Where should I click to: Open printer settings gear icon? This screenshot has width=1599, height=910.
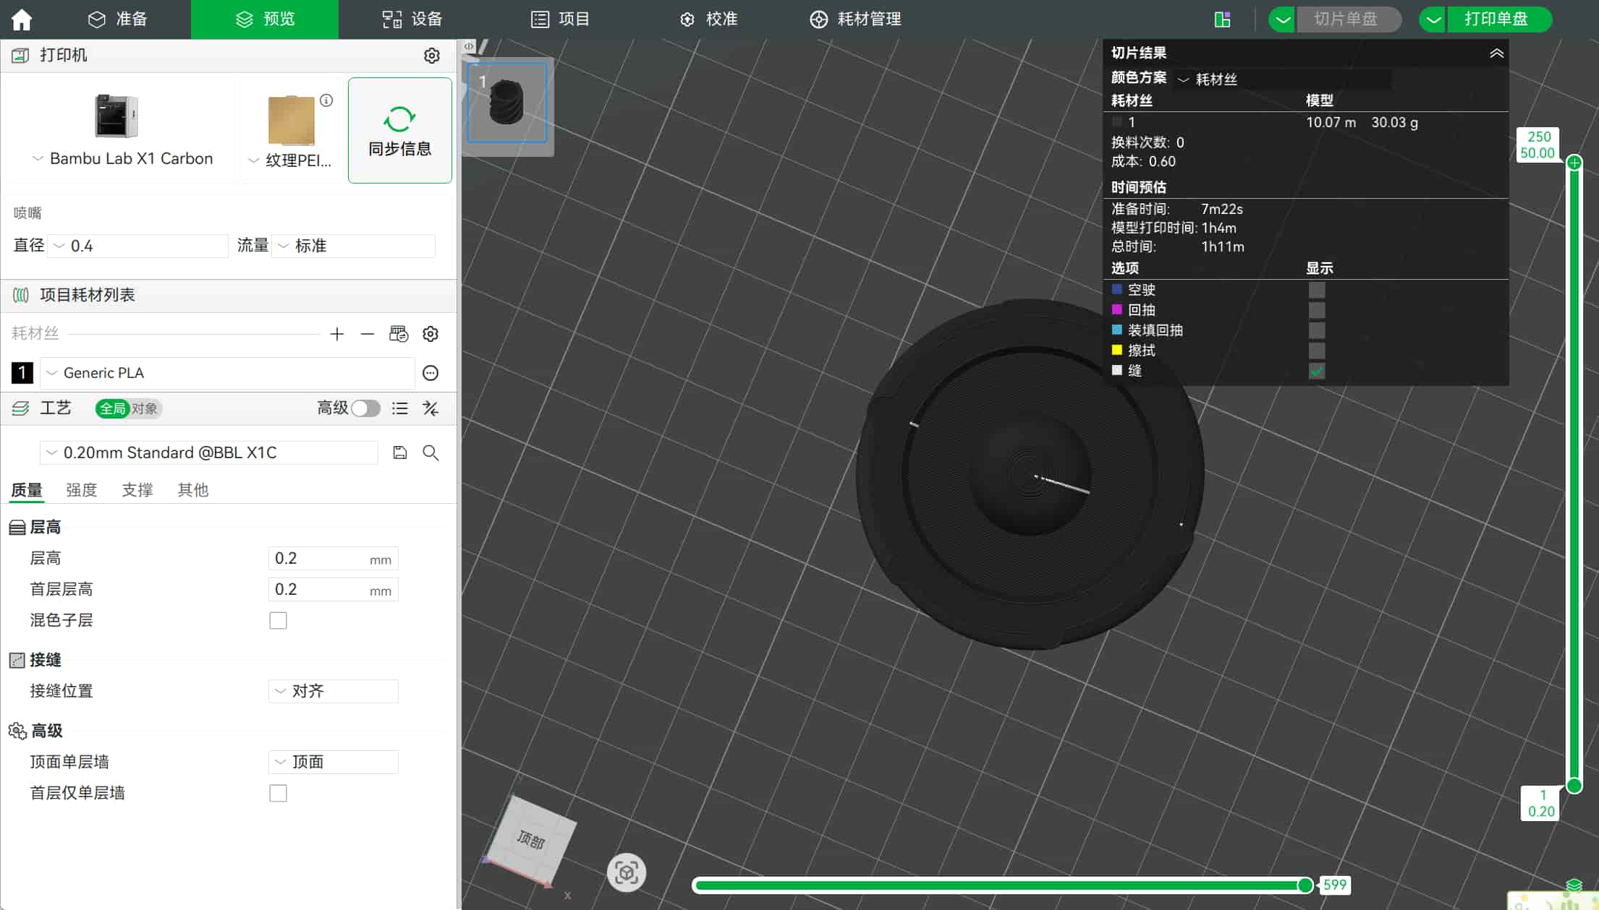pyautogui.click(x=432, y=56)
